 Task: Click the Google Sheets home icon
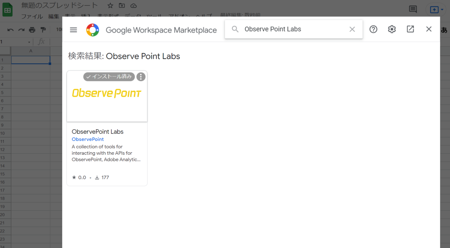coord(7,10)
